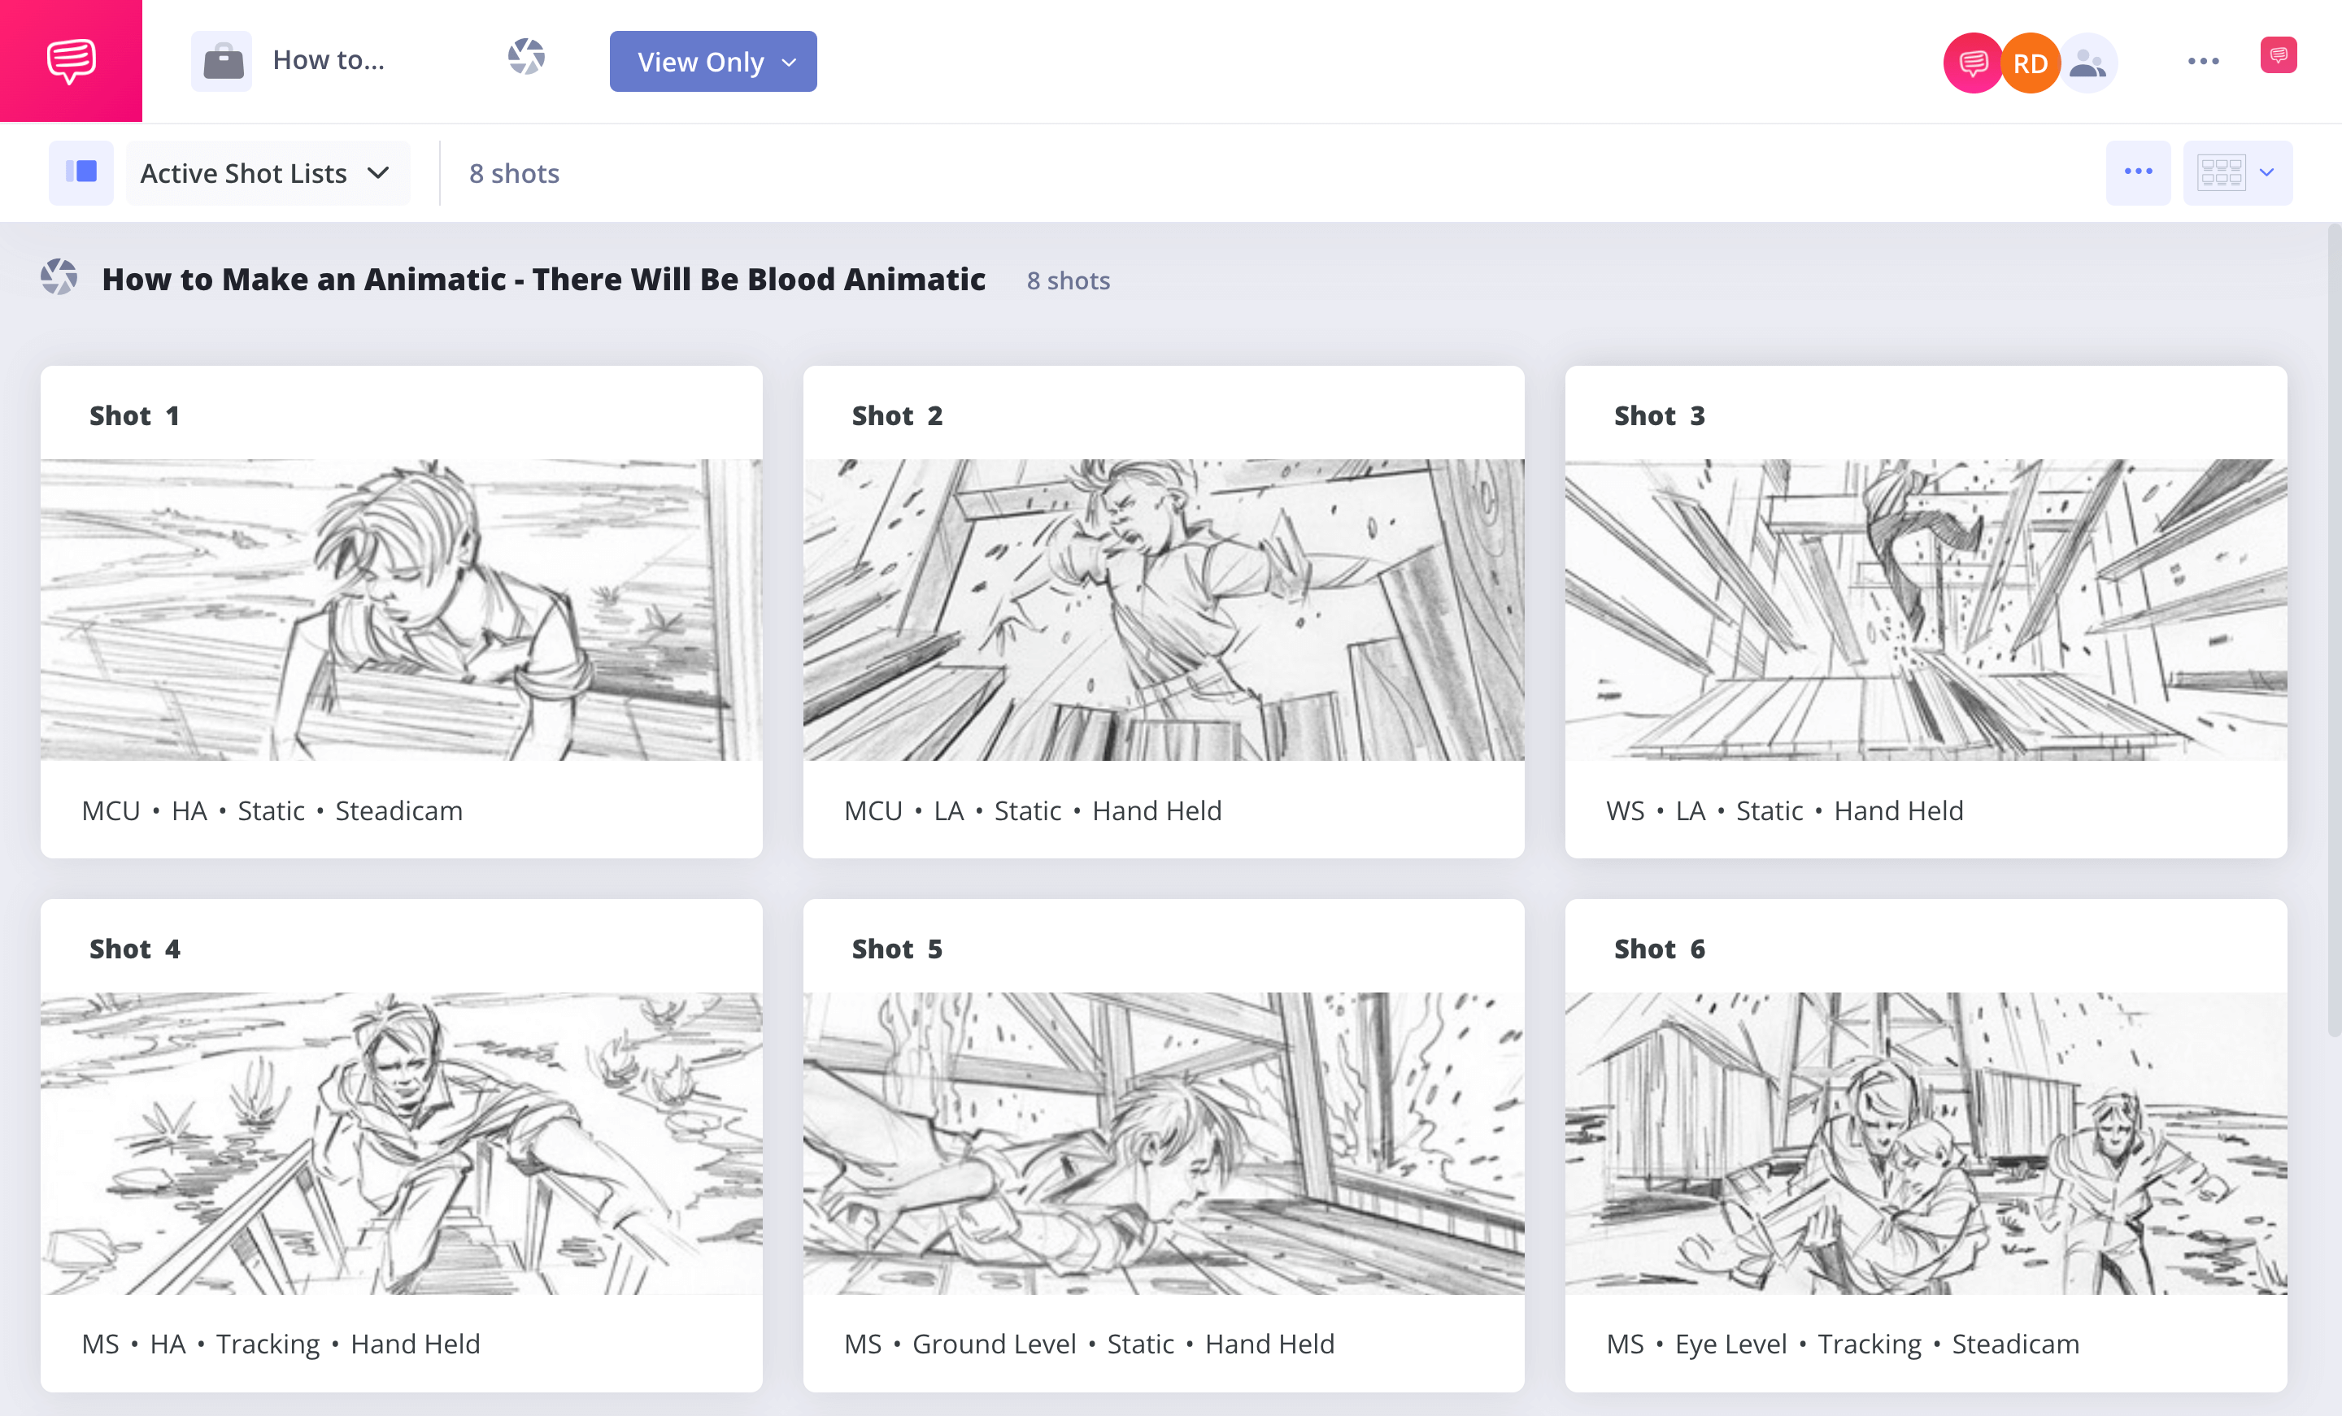This screenshot has height=1416, width=2342.
Task: Click the notification/flag icon far right
Action: pos(2279,60)
